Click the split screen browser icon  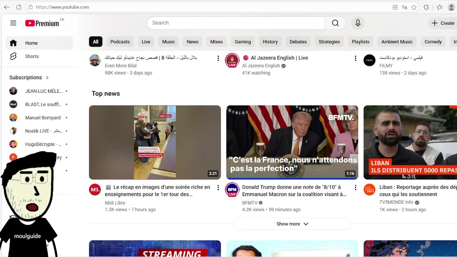(x=395, y=7)
